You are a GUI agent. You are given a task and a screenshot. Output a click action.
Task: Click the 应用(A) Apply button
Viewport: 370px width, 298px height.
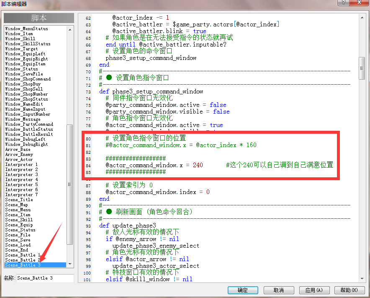pos(314,290)
